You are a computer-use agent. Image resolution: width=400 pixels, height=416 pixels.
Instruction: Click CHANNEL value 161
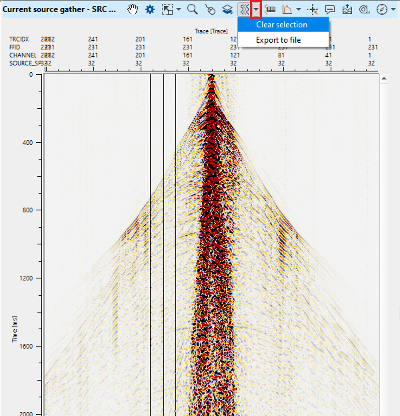click(187, 55)
